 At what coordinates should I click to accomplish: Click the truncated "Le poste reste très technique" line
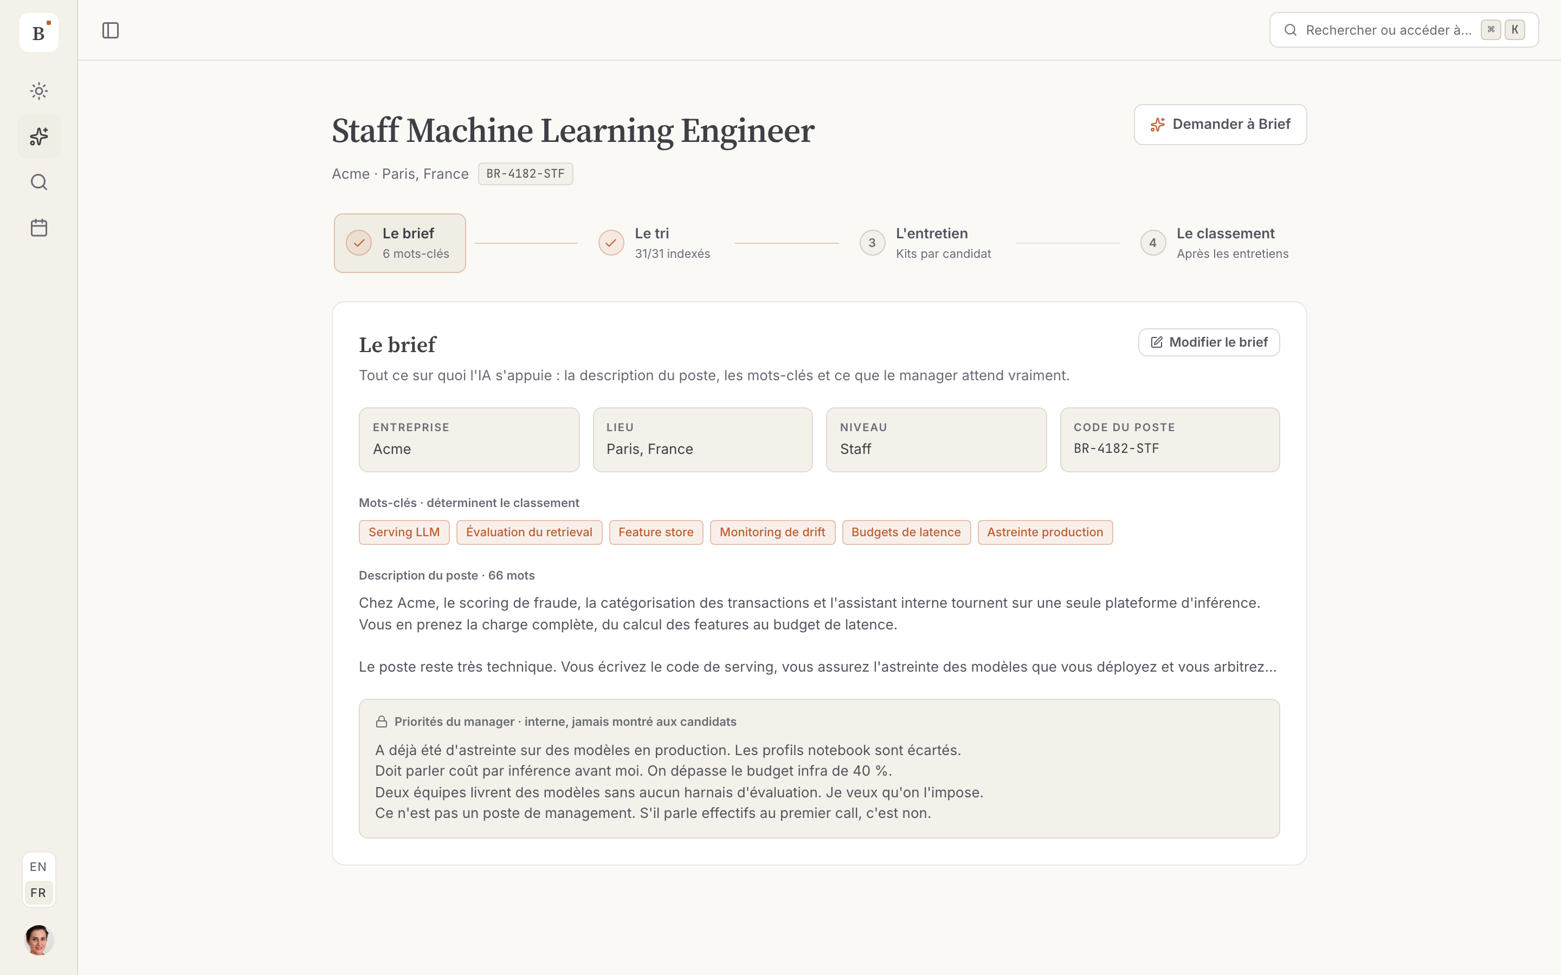(817, 667)
